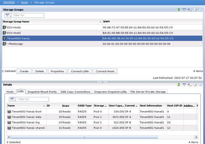Click the LUNs filter field
The image size is (205, 144).
coord(29,99)
